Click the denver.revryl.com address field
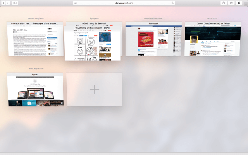 tap(124, 3)
